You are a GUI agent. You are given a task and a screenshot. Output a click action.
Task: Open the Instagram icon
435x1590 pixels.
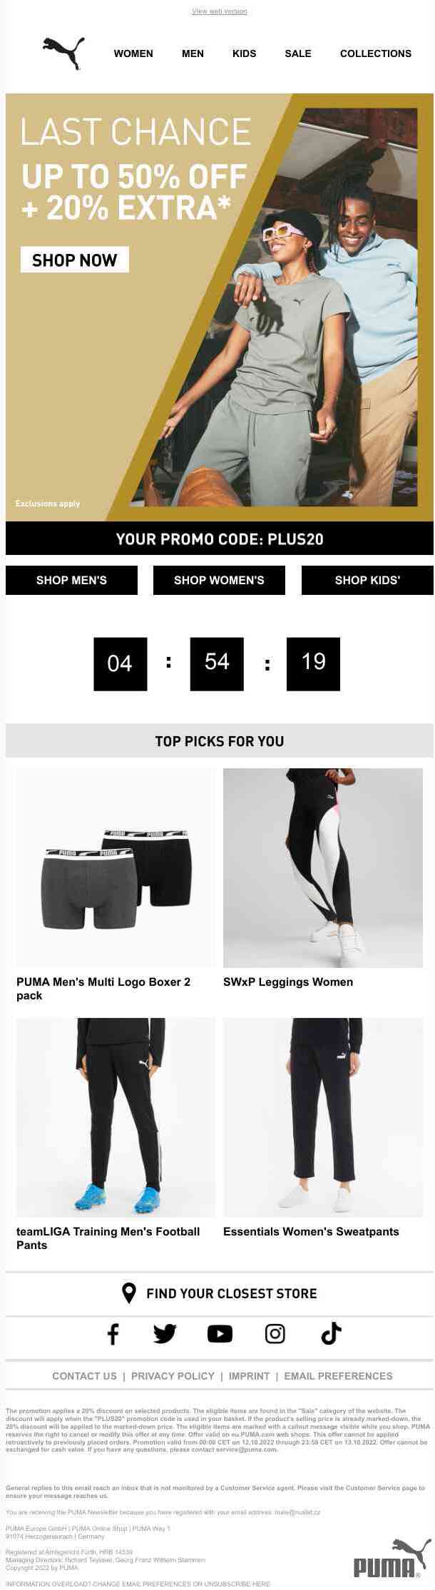pyautogui.click(x=275, y=1333)
